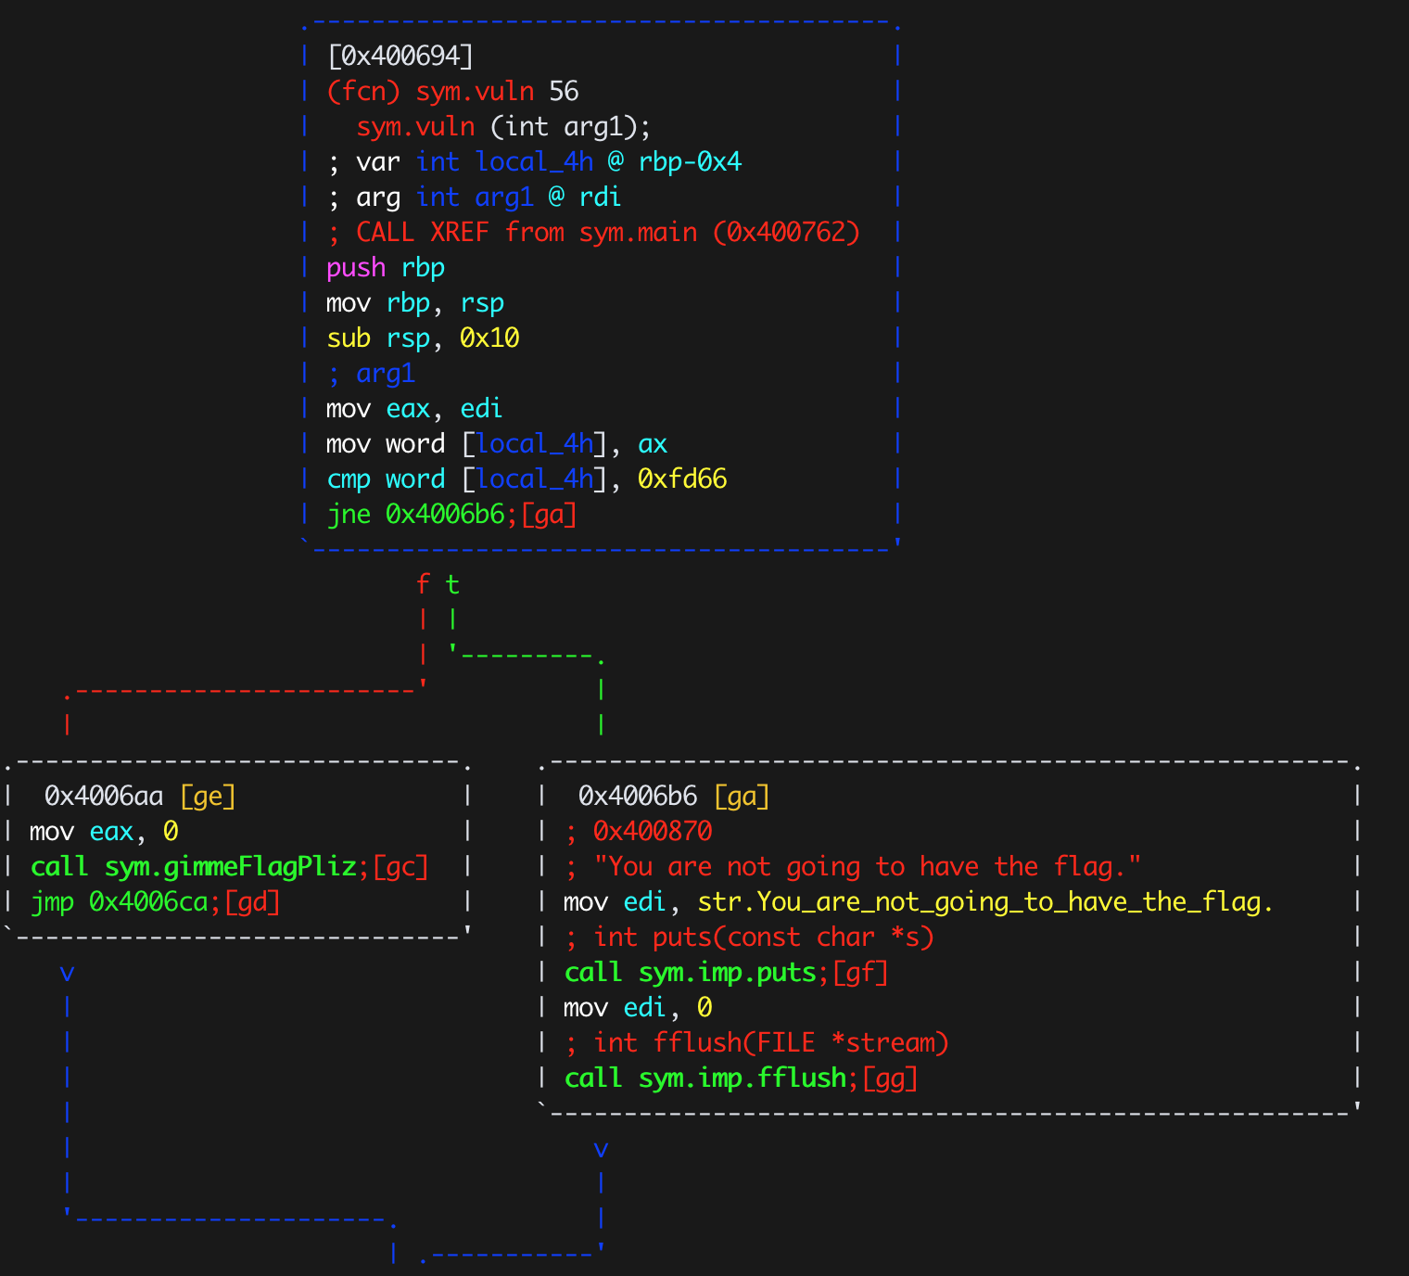Follow 'call sym.imp.puts'

click(691, 972)
